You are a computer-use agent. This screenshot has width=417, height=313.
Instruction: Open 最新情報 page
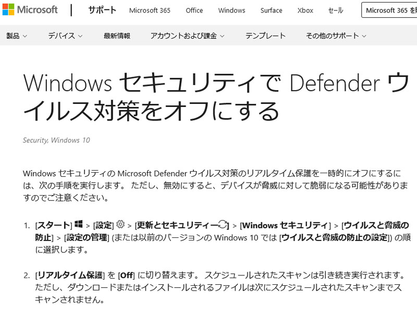pos(117,35)
